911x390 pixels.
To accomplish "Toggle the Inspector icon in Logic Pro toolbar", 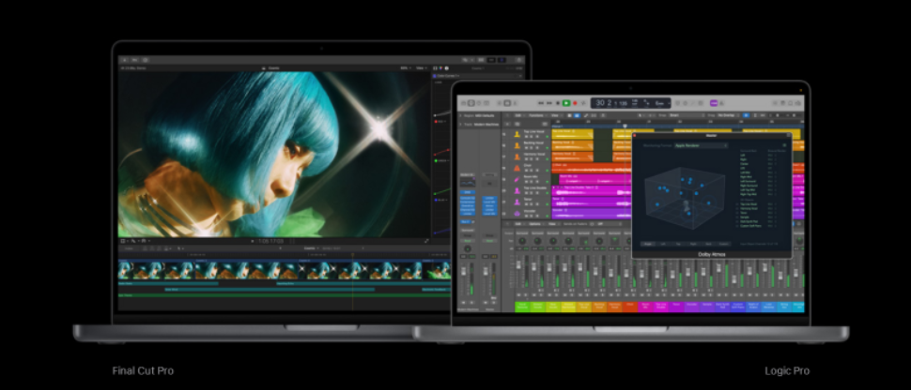I will tap(471, 103).
